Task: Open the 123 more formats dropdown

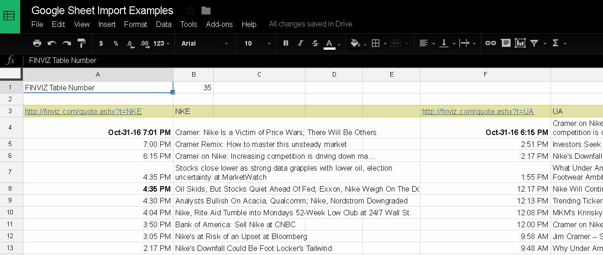Action: tap(162, 43)
